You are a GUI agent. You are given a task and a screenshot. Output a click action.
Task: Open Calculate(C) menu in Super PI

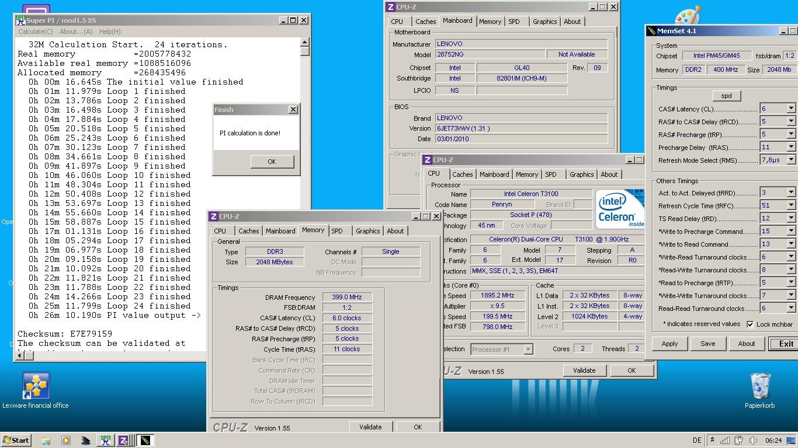click(36, 32)
